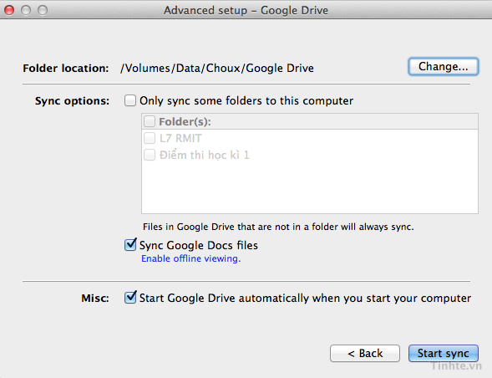Click the Advanced setup – Google Drive title bar
492x378 pixels.
pyautogui.click(x=246, y=10)
